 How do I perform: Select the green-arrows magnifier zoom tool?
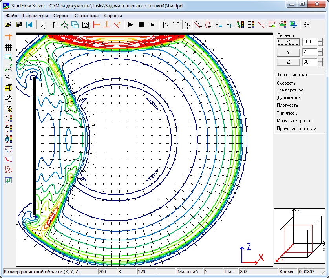[64, 25]
